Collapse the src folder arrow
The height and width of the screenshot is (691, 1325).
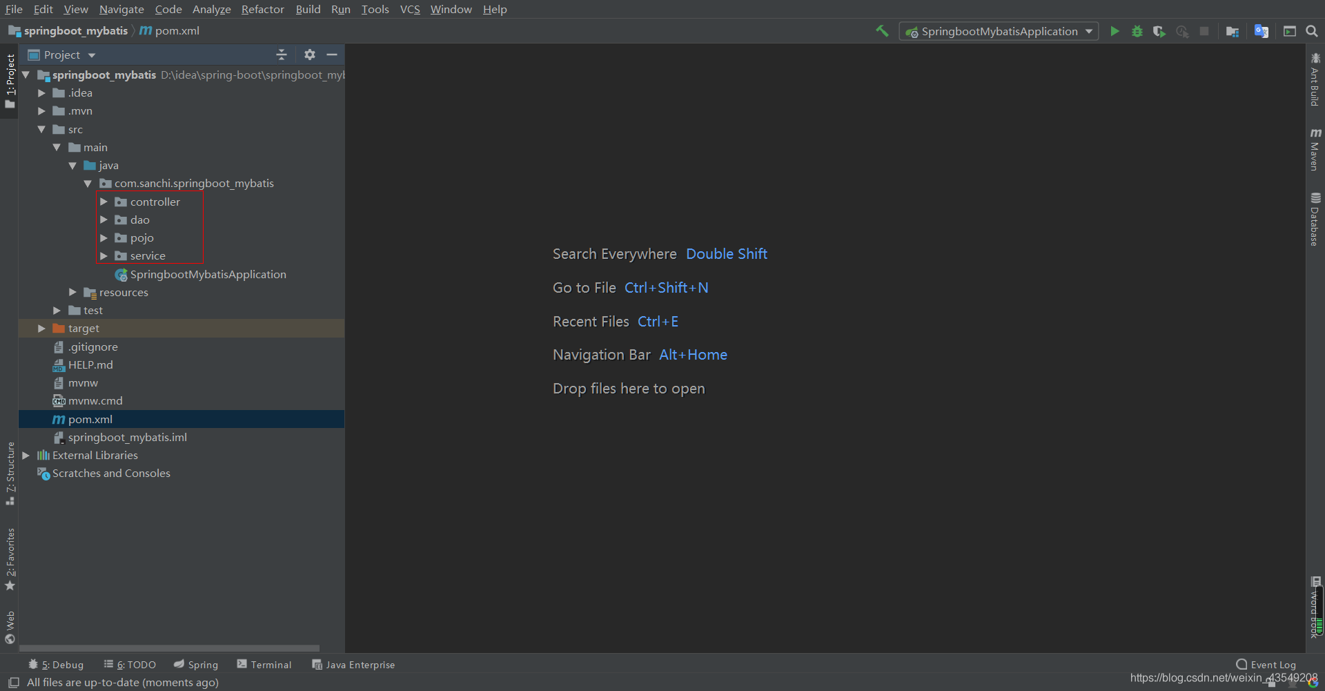point(41,129)
